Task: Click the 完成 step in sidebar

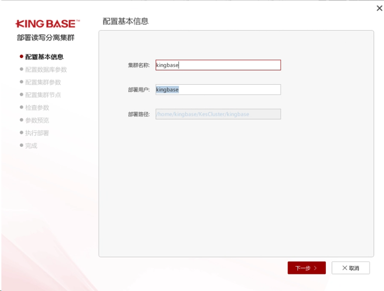Action: 31,145
